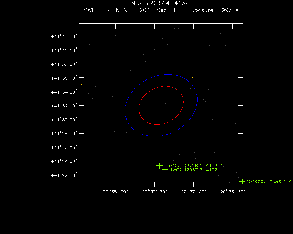
Task: Click the 20h36m30s right ascension label
Action: [233, 192]
